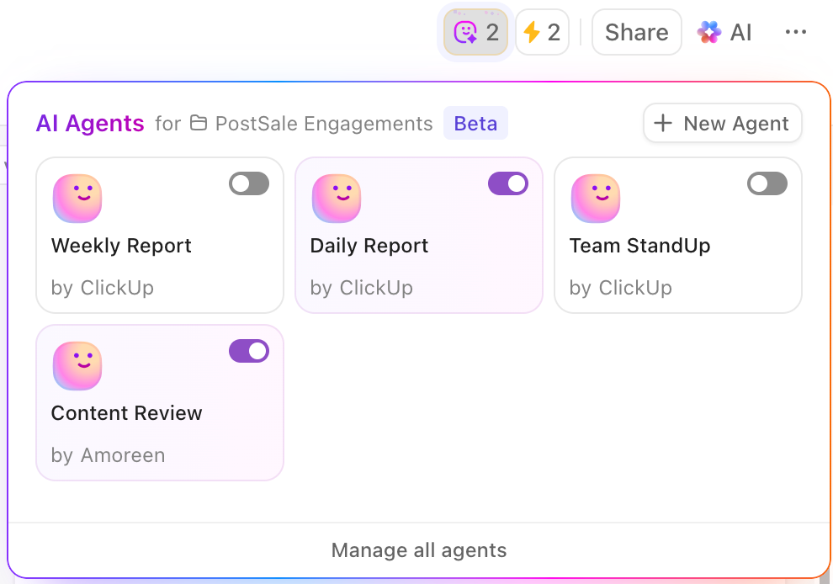Turn on the Team StandUp toggle
Image resolution: width=833 pixels, height=584 pixels.
767,183
